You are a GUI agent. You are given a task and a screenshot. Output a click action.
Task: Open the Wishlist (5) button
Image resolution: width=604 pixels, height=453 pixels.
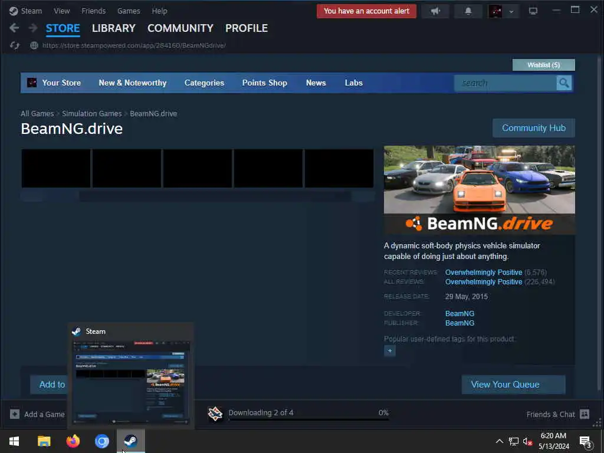543,65
